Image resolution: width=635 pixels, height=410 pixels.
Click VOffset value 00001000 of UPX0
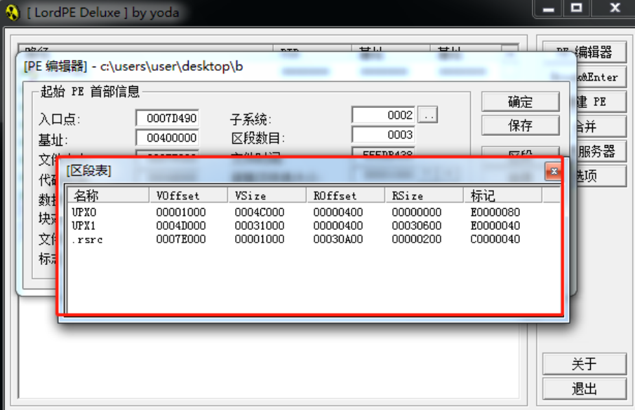pos(181,212)
